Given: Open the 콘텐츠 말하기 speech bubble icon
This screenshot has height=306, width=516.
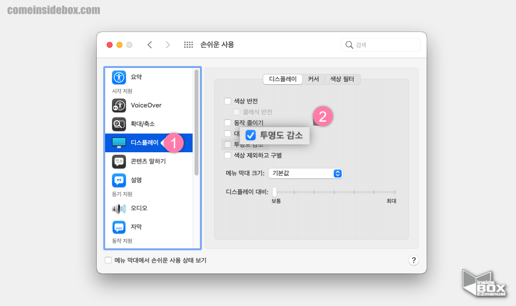Looking at the screenshot, I should click(x=119, y=162).
